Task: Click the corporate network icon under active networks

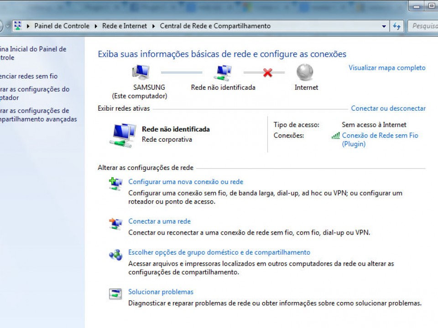Action: [x=123, y=135]
